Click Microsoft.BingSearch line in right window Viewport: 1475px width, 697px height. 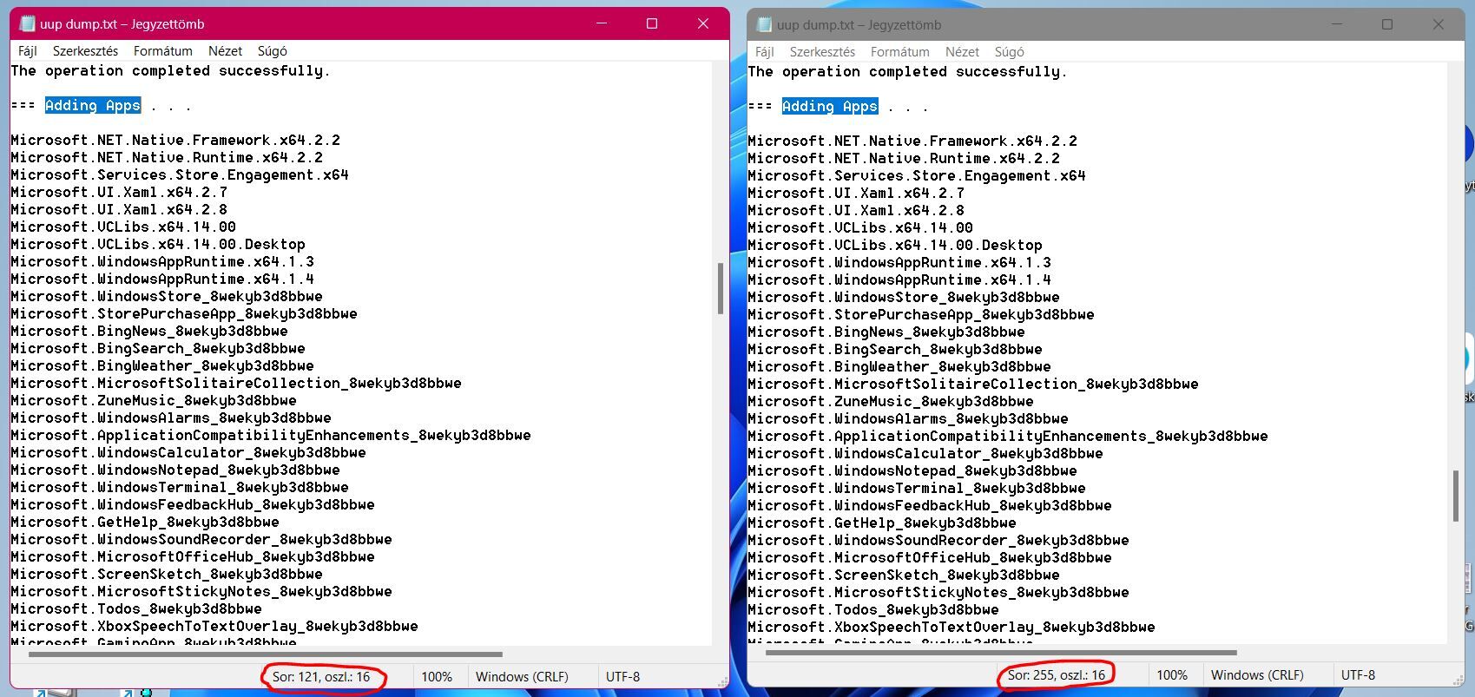(x=895, y=349)
